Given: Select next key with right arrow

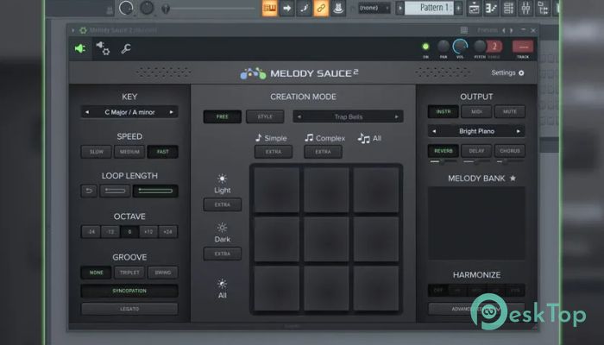Looking at the screenshot, I should point(172,112).
